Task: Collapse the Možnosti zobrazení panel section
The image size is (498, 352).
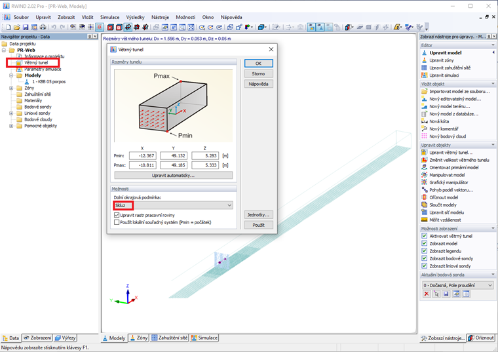Action: pyautogui.click(x=493, y=228)
